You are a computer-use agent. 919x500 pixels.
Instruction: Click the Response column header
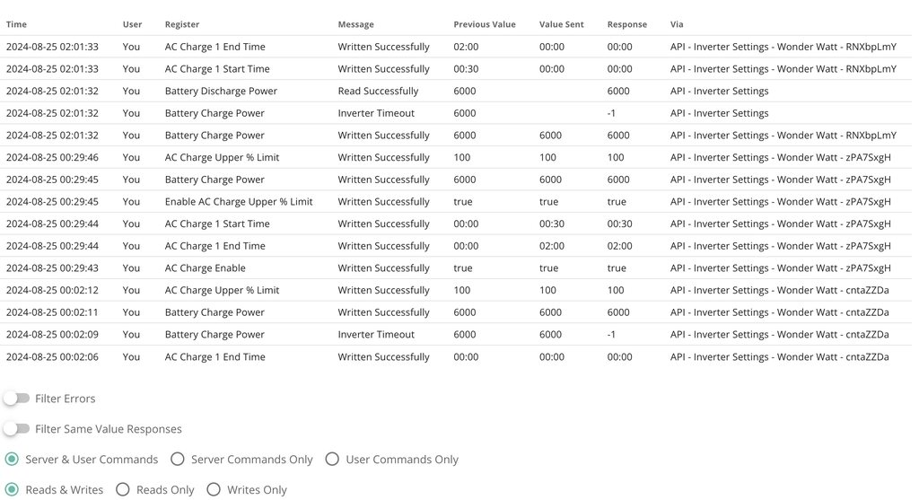click(627, 24)
